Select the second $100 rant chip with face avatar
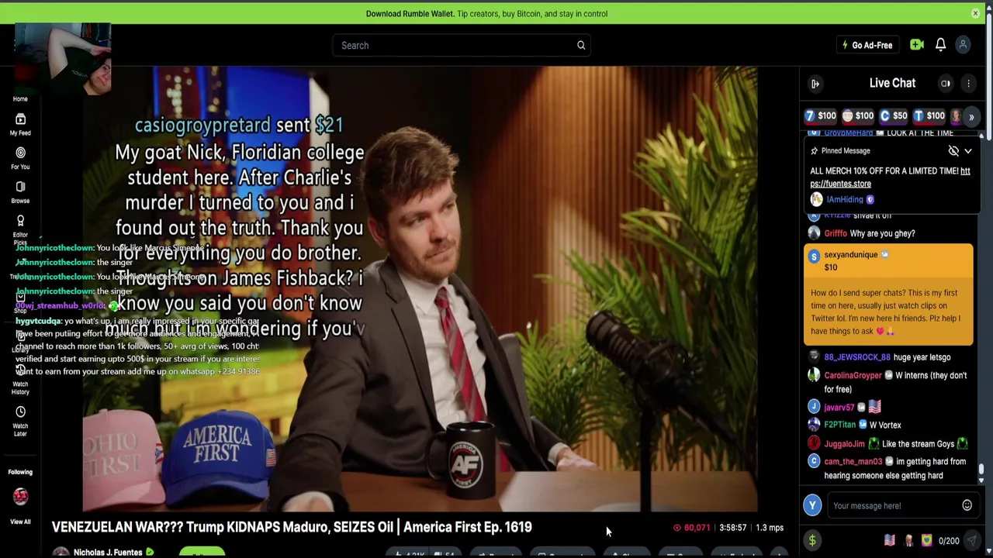This screenshot has height=558, width=993. coord(858,116)
